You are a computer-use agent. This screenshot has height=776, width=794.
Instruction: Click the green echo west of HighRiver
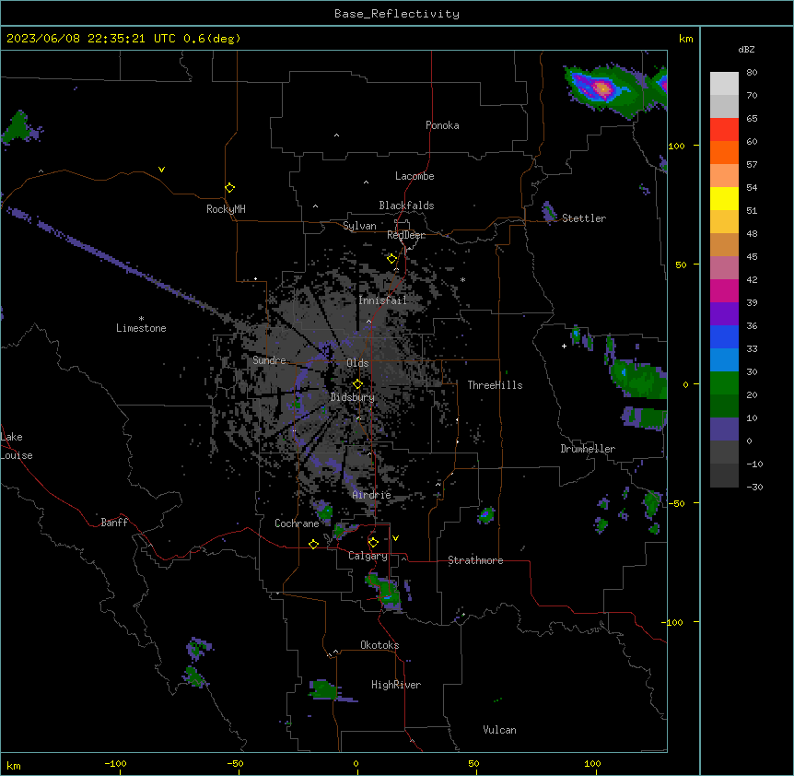point(323,690)
